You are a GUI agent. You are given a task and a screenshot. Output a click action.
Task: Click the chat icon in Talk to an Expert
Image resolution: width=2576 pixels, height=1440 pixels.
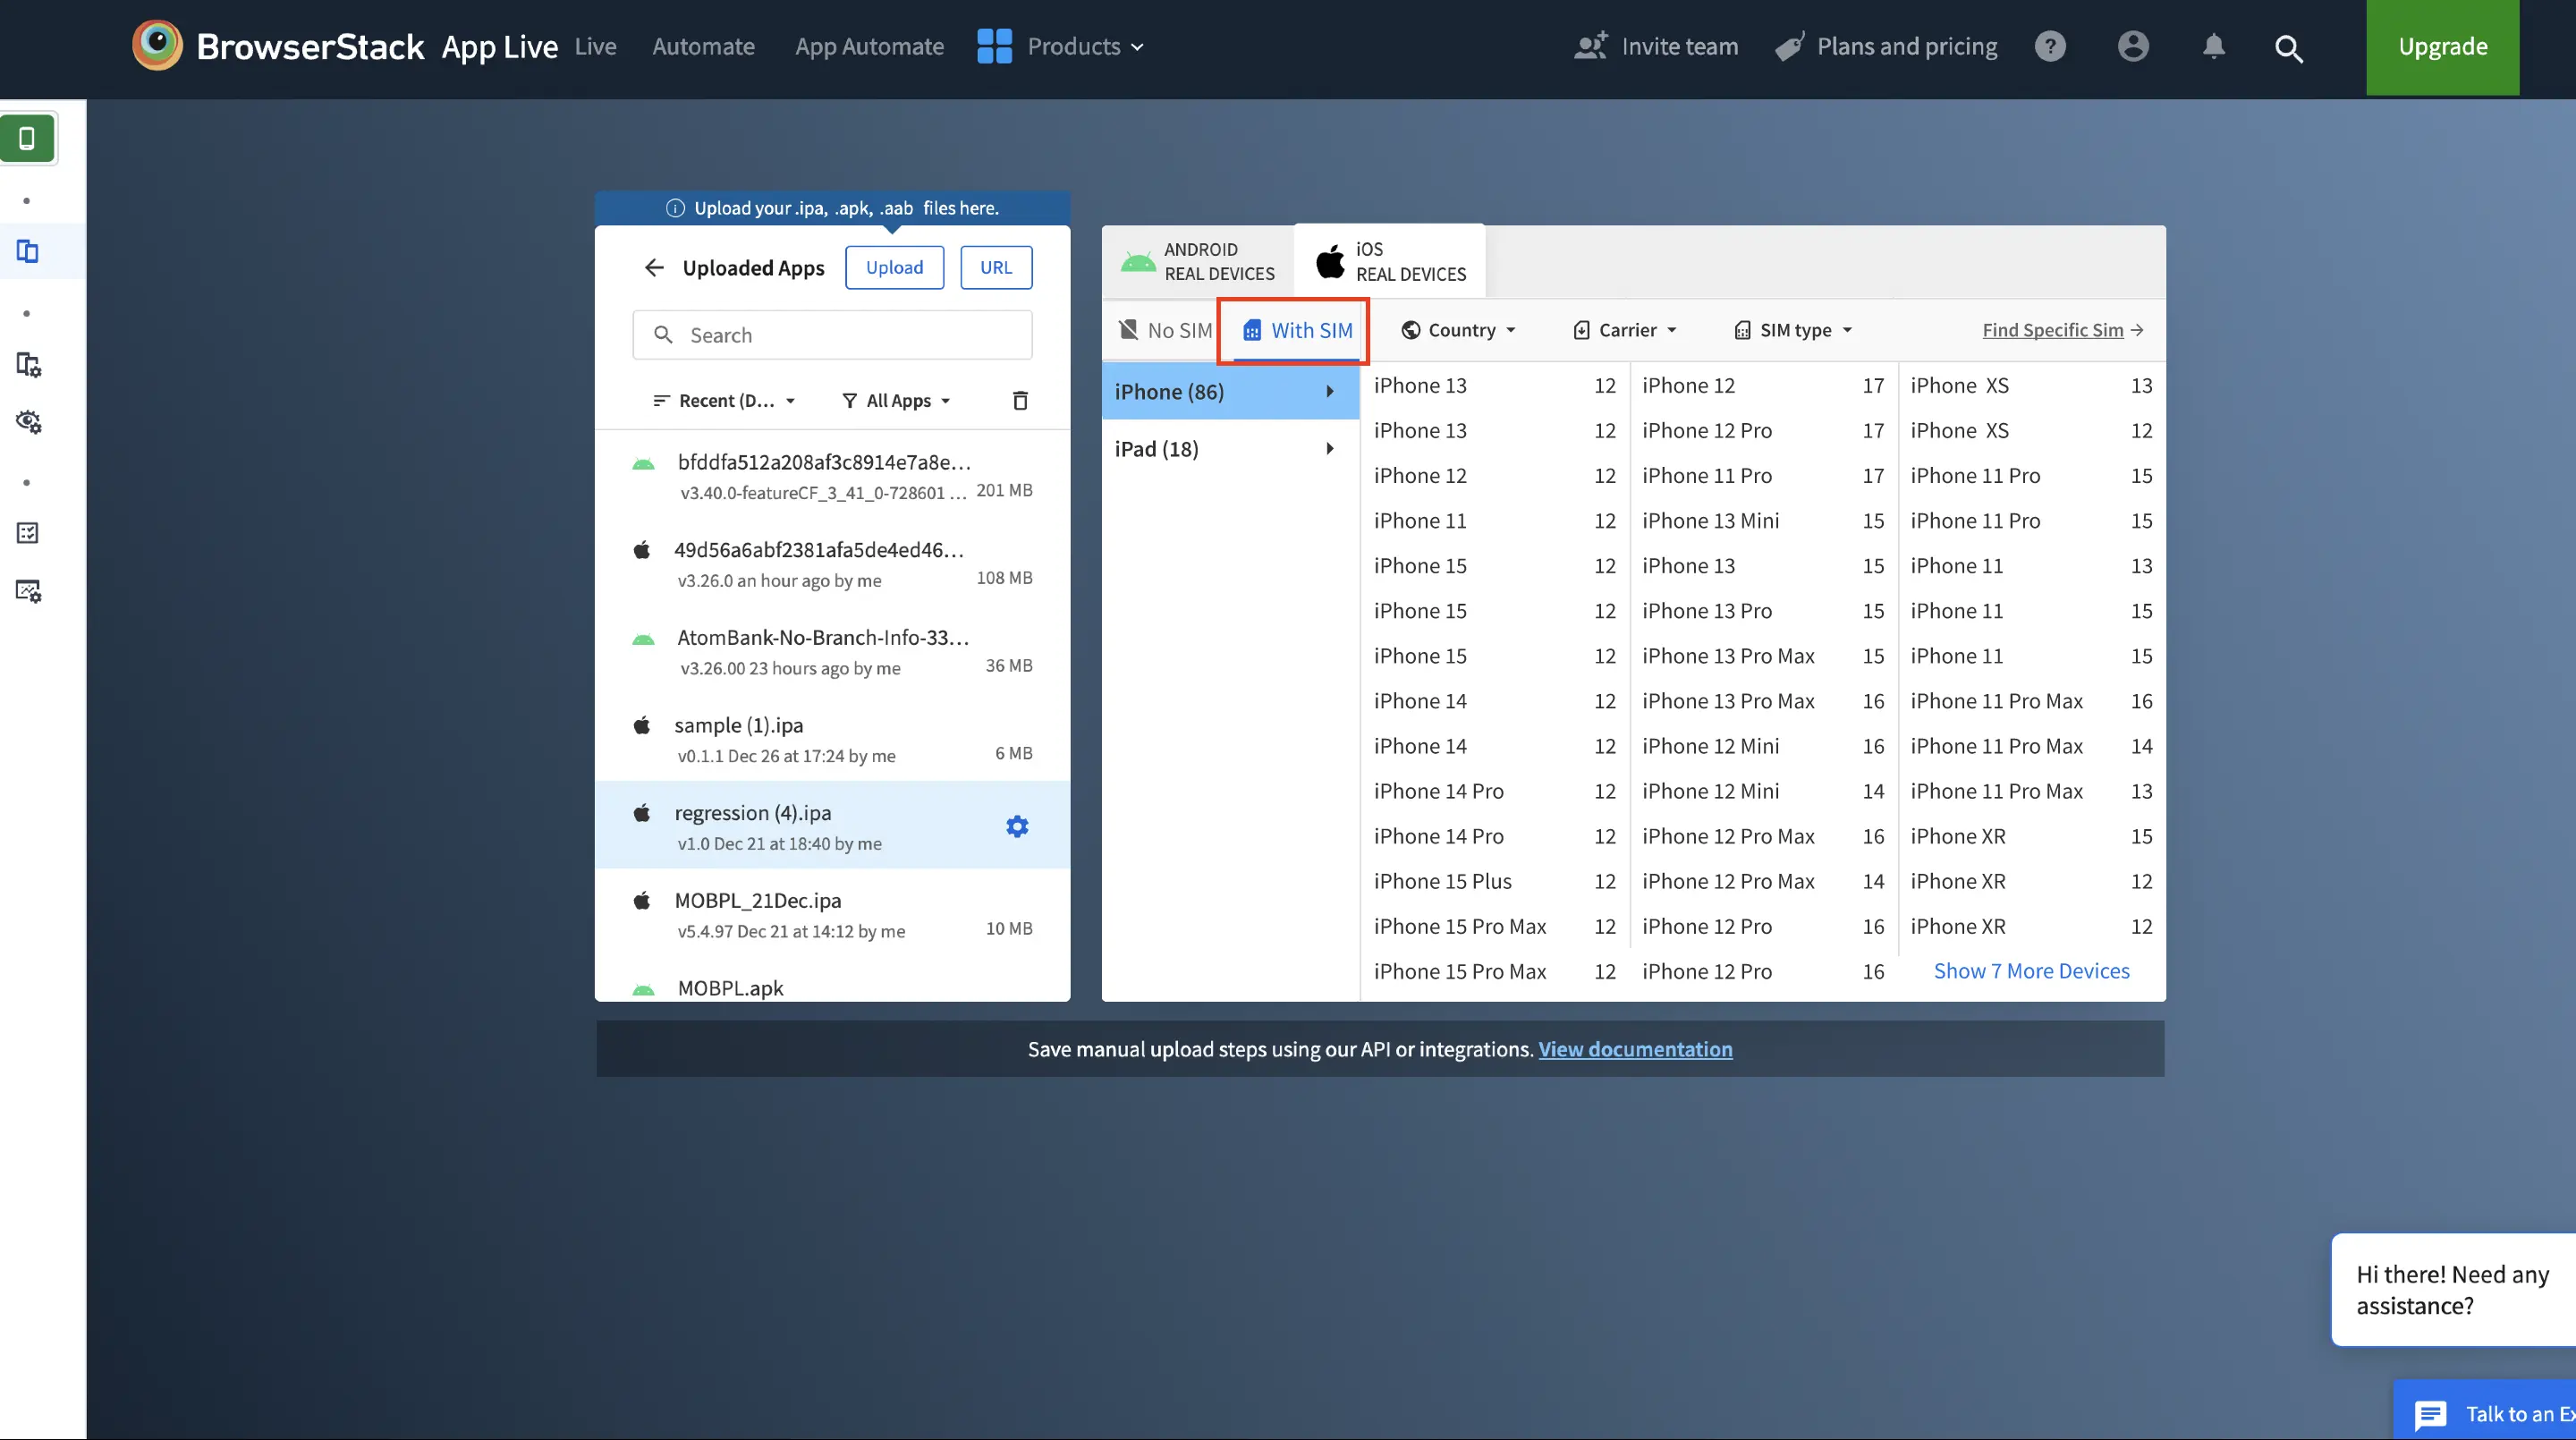(x=2430, y=1414)
